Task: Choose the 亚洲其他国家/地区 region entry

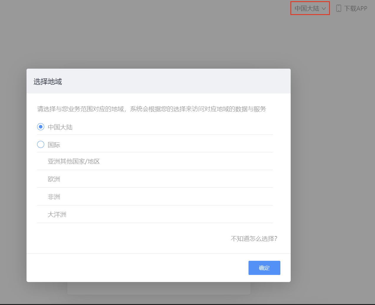Action: pos(74,161)
